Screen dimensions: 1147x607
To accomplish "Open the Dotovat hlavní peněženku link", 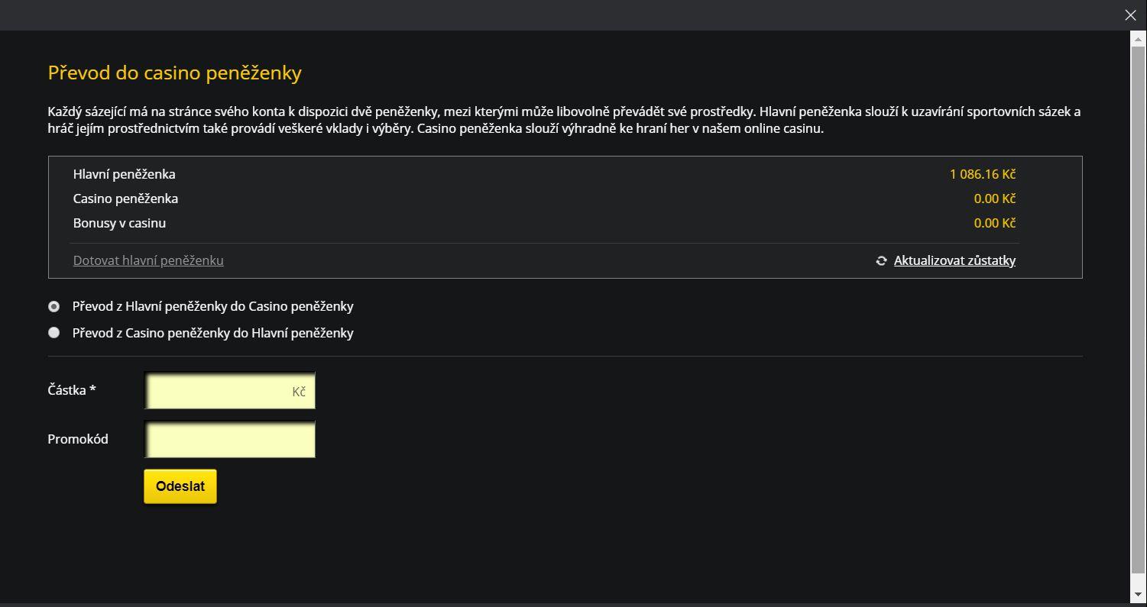I will 148,260.
